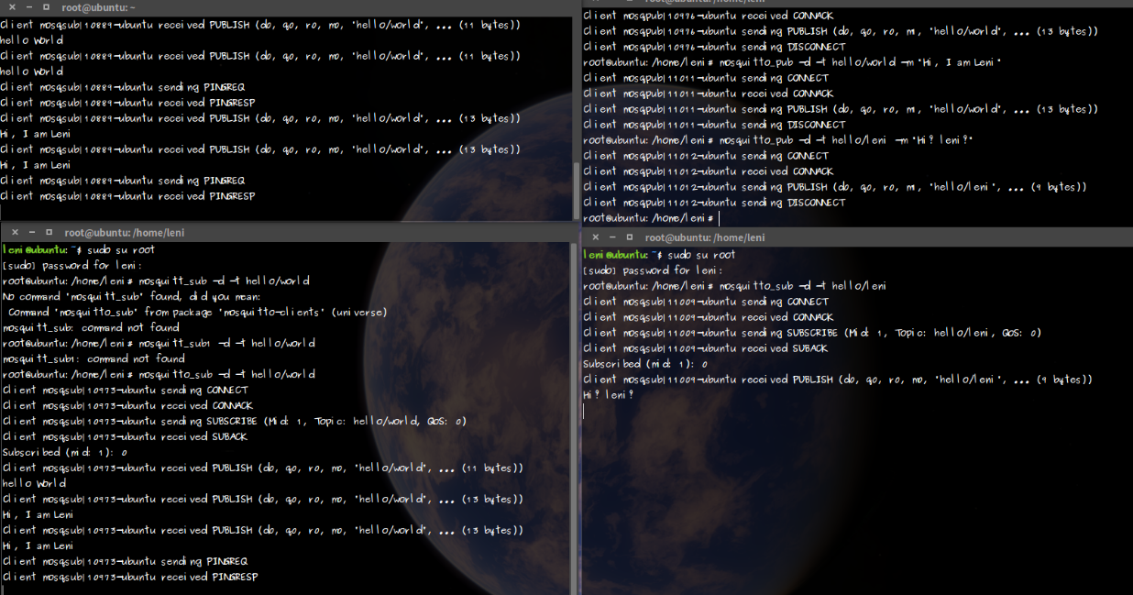Close the terminal window showing the mosquitt_sub error

(14, 233)
